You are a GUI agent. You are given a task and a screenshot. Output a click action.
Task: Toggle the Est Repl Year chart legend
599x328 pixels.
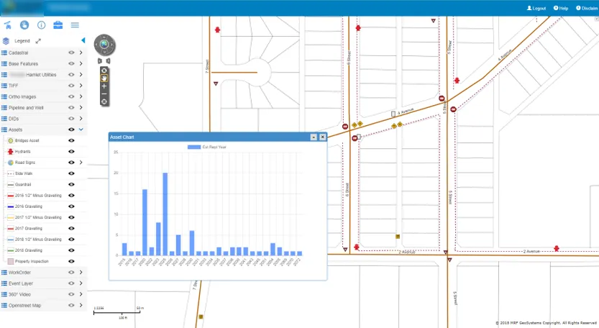click(207, 147)
